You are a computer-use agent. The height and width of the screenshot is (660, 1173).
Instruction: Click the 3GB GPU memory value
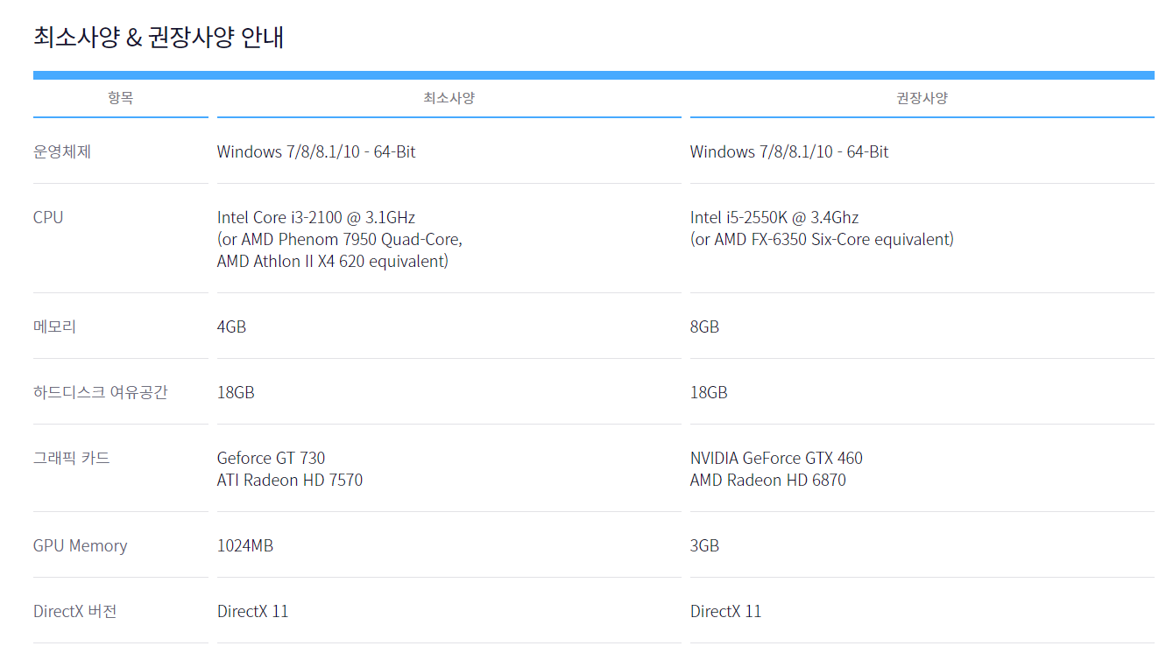[x=704, y=545]
